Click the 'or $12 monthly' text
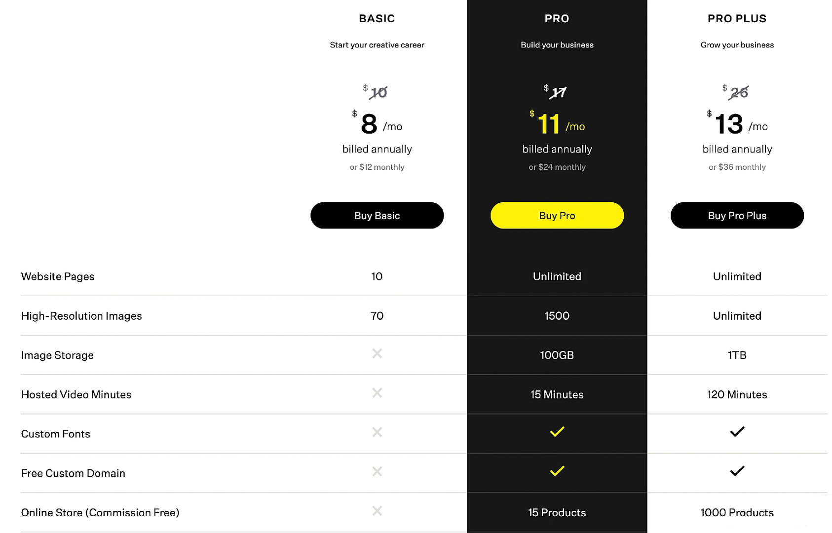This screenshot has height=533, width=832. [x=377, y=167]
